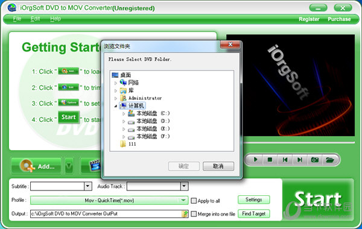The image size is (362, 229).
Task: Click the Options icon in Getting Started step 3
Action: coord(69,102)
